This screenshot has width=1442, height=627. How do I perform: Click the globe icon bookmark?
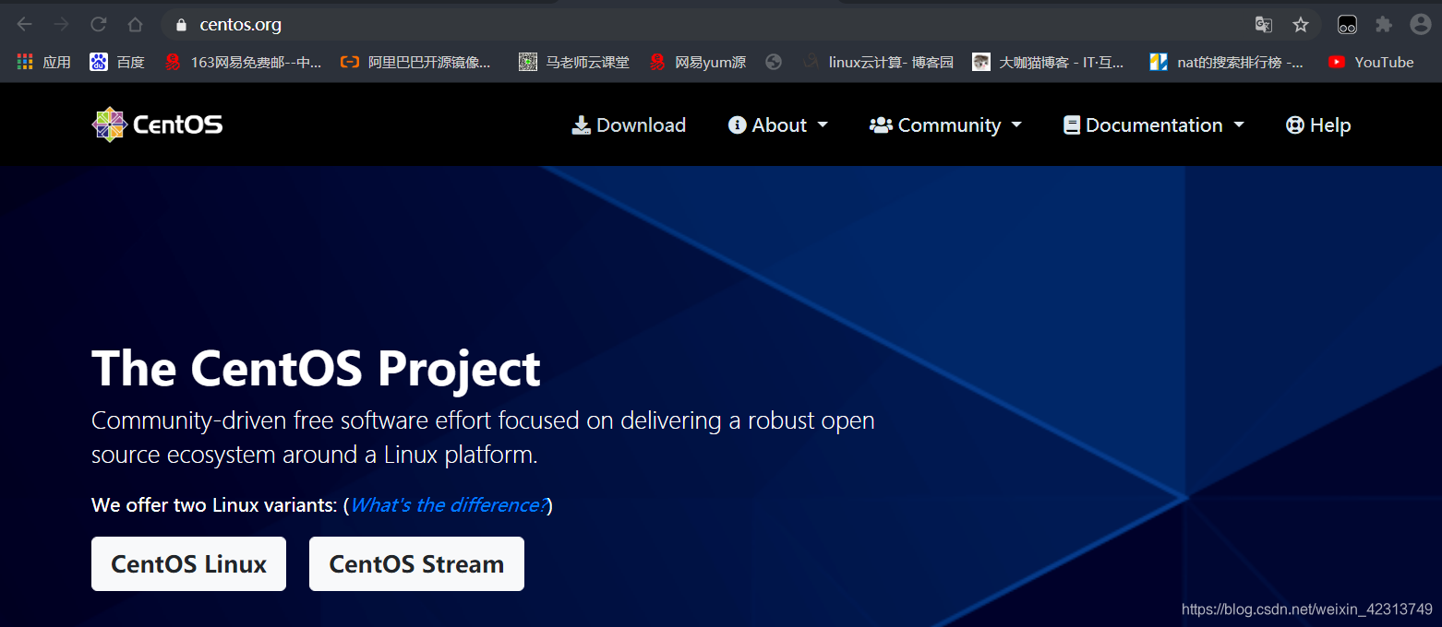(x=774, y=62)
